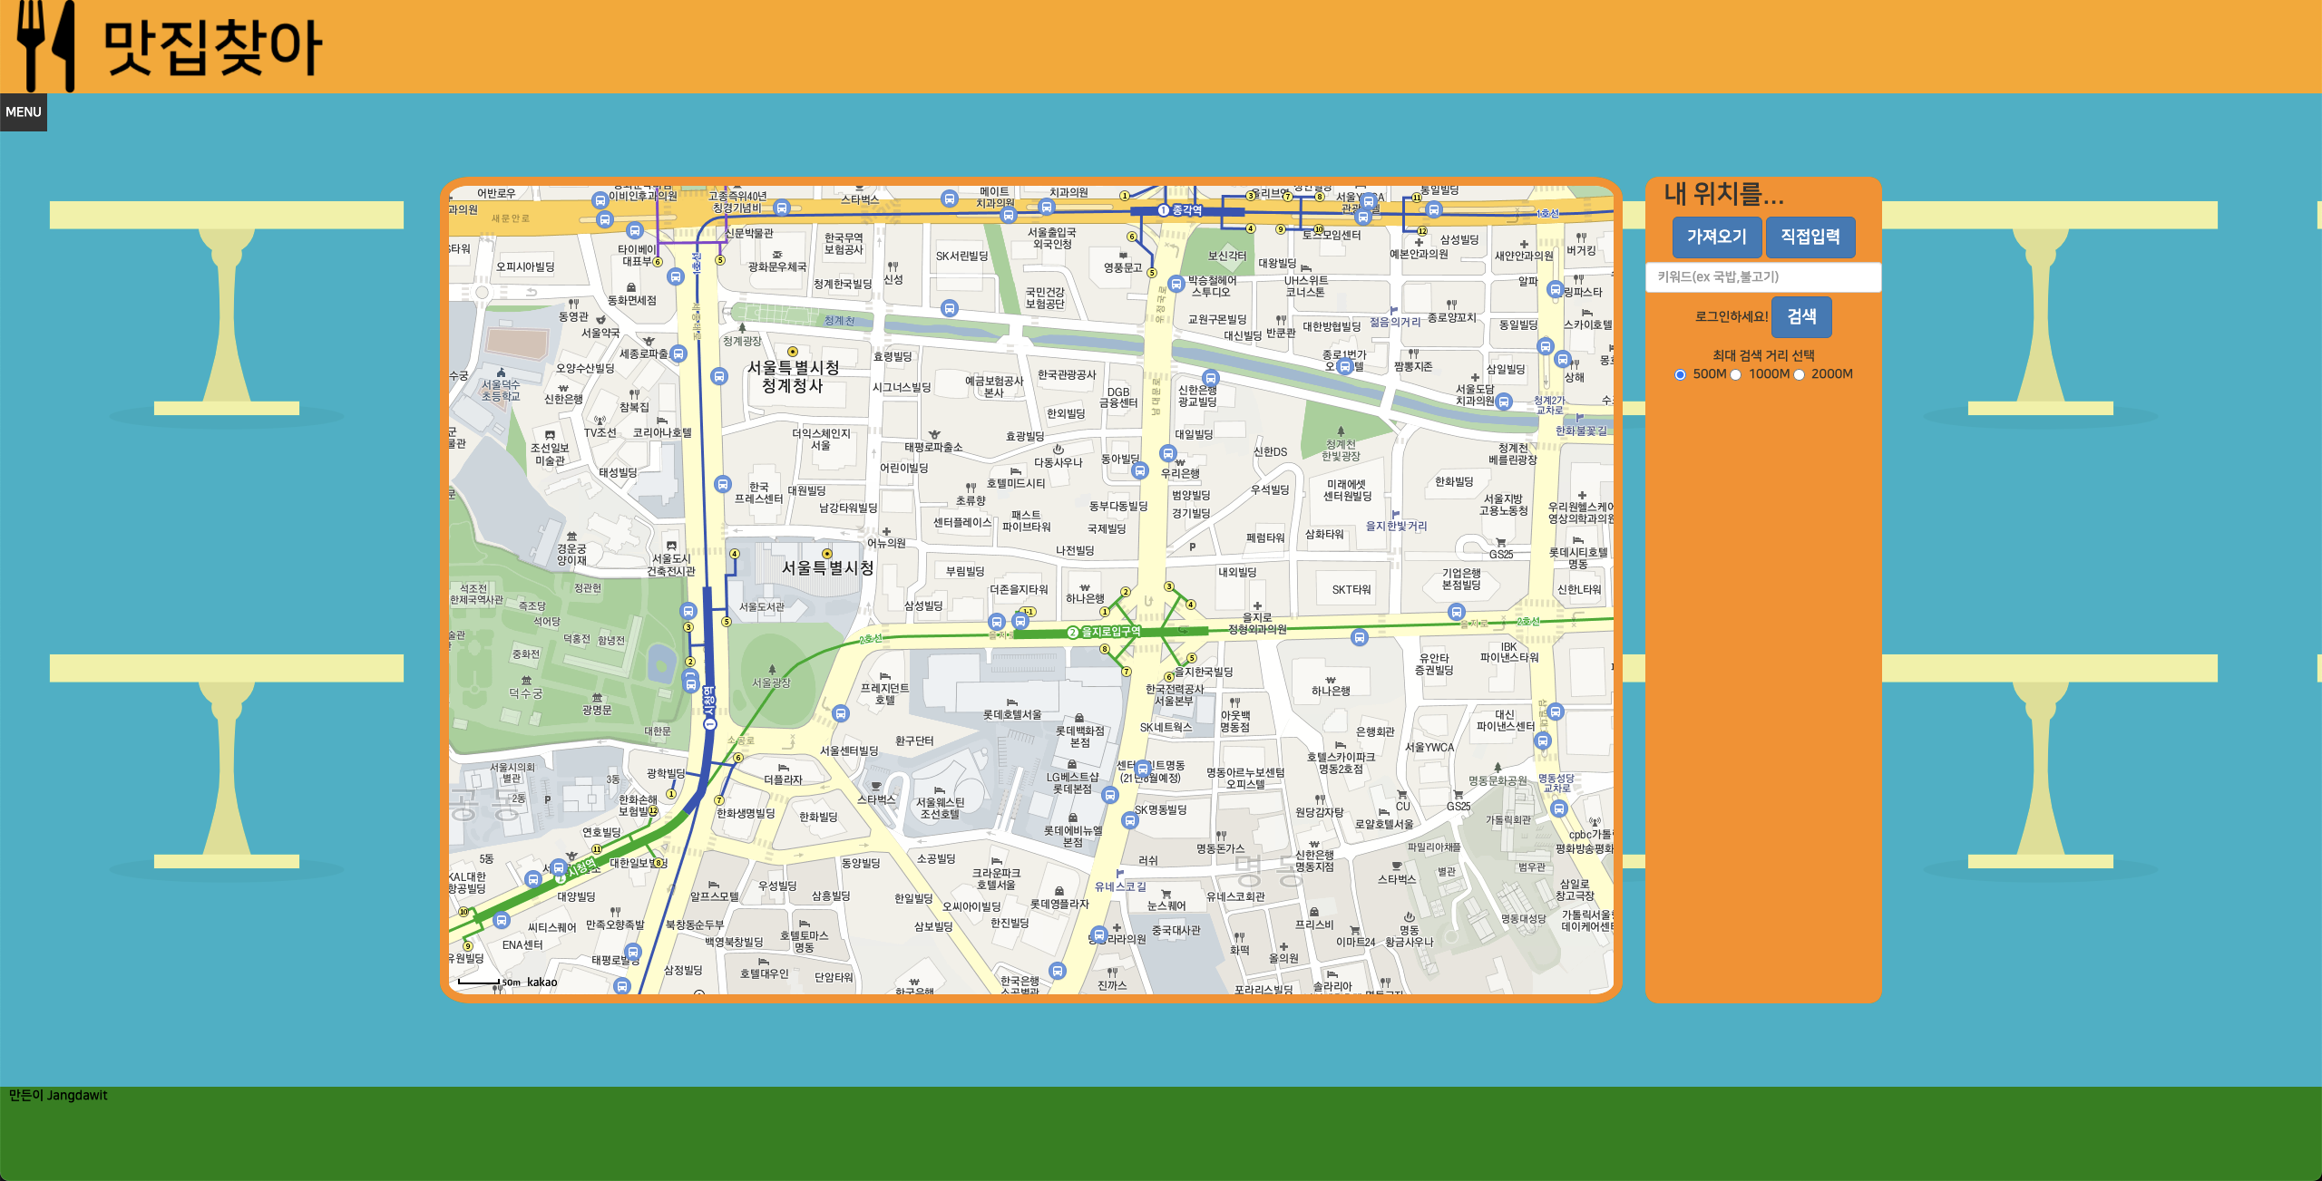Image resolution: width=2322 pixels, height=1181 pixels.
Task: Click the 가져오기 location button
Action: click(1716, 237)
